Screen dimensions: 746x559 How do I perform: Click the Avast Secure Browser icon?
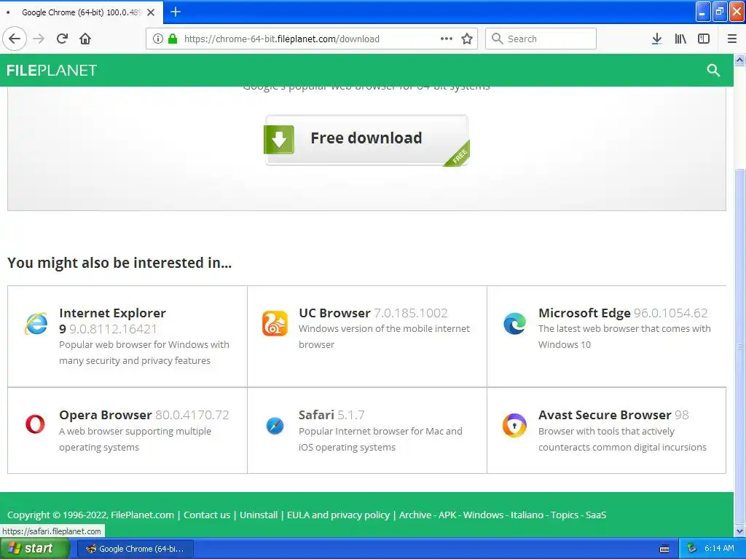pos(515,425)
